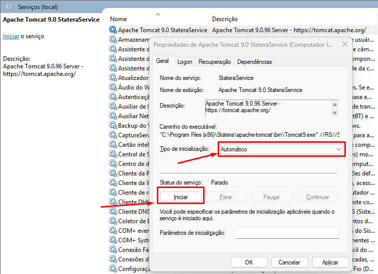Click the Coletor de E service name
This screenshot has height=274, width=378.
[x=134, y=221]
